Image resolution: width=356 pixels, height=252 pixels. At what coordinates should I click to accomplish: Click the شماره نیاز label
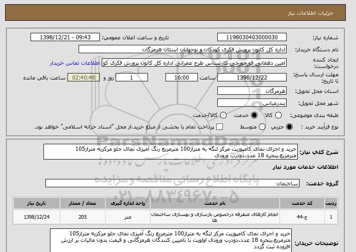325,38
